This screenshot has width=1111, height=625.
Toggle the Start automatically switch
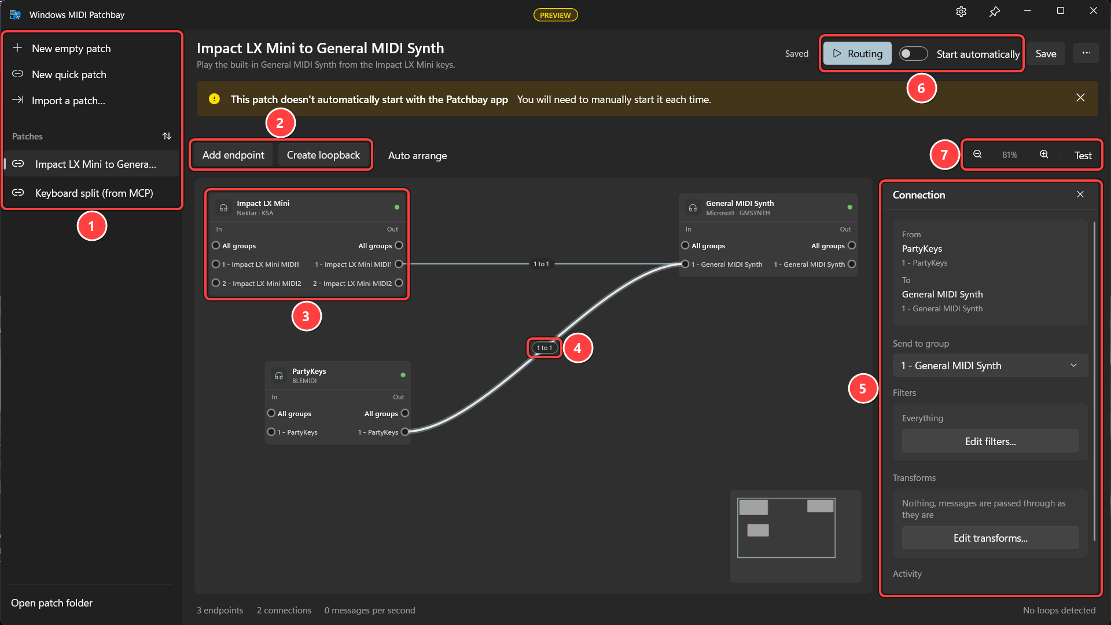point(914,54)
